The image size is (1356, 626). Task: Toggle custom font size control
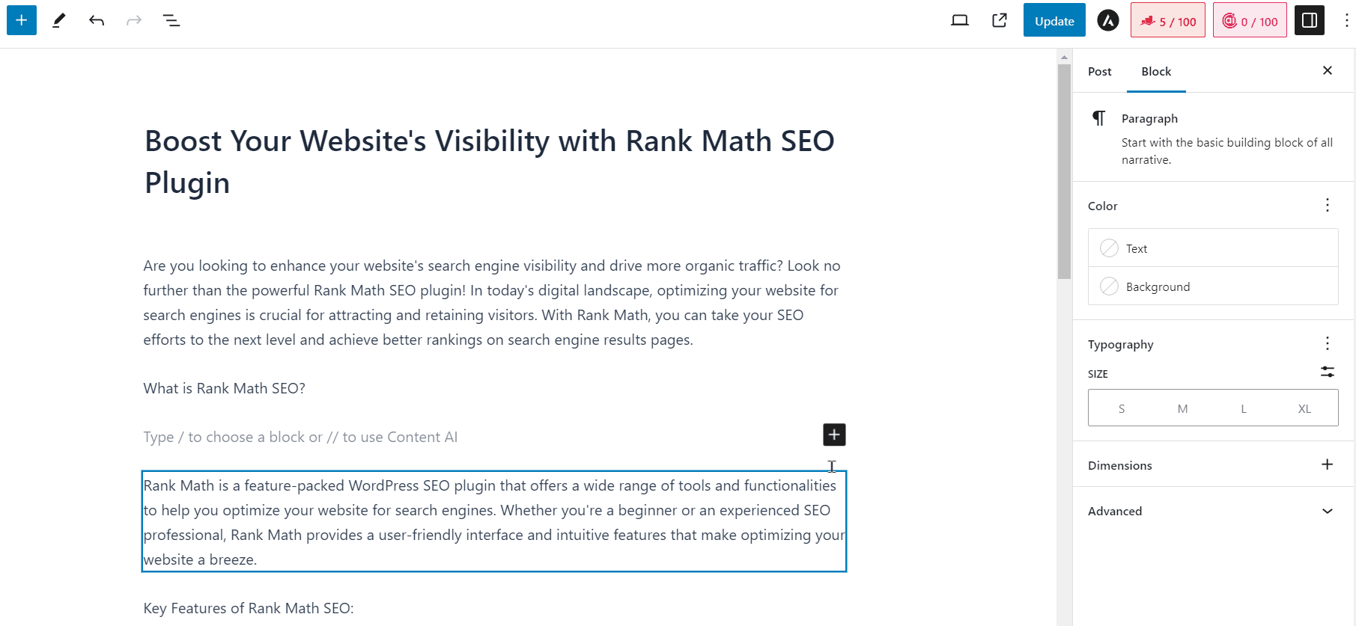coord(1328,372)
